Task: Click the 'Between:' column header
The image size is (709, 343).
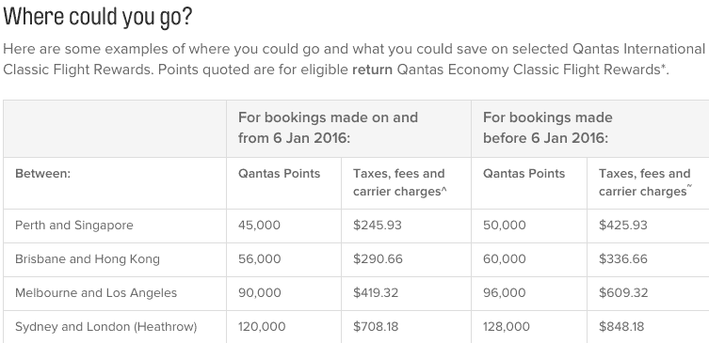Action: pos(42,174)
